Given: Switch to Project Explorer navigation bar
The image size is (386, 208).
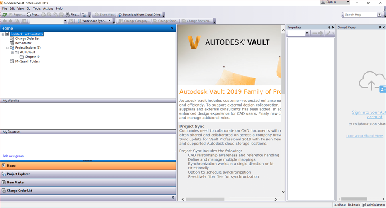Looking at the screenshot, I should pyautogui.click(x=88, y=174).
